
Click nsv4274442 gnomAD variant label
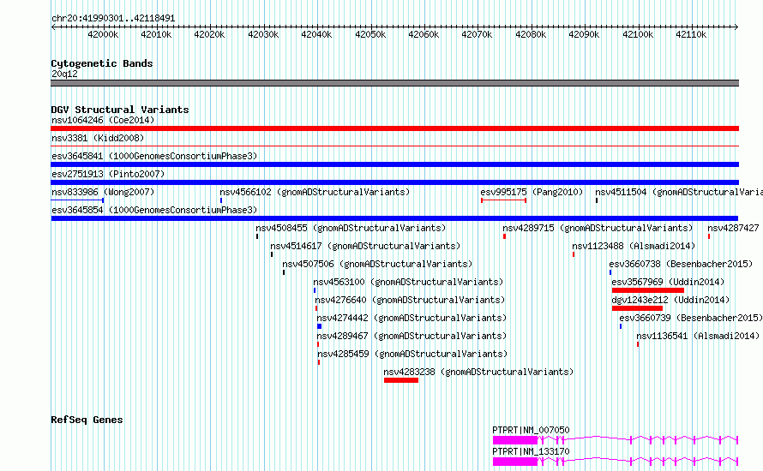[412, 318]
